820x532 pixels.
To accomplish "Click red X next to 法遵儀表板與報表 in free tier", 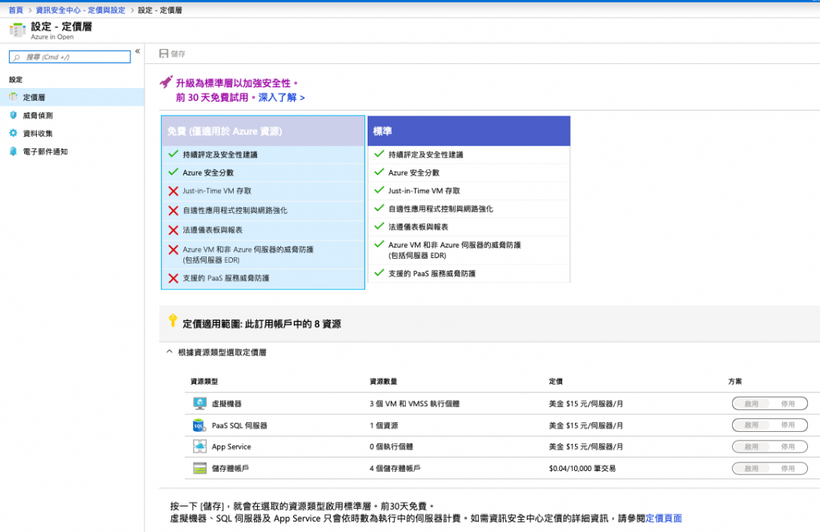I will [174, 230].
